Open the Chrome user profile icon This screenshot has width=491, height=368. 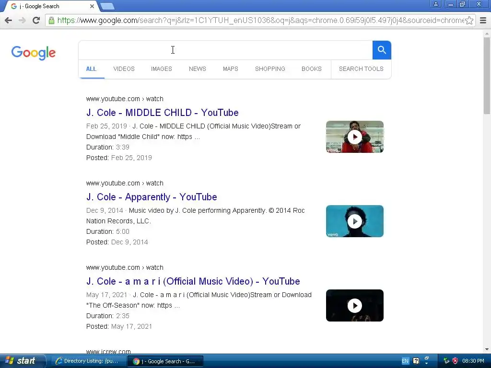coord(435,4)
